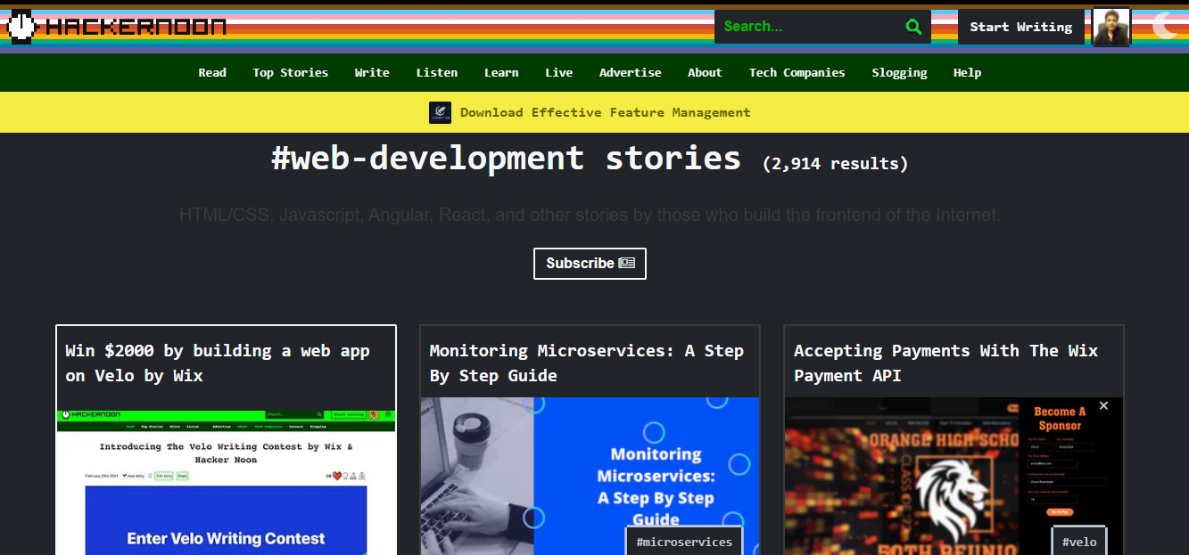Click the HackerNoon logo

117,27
